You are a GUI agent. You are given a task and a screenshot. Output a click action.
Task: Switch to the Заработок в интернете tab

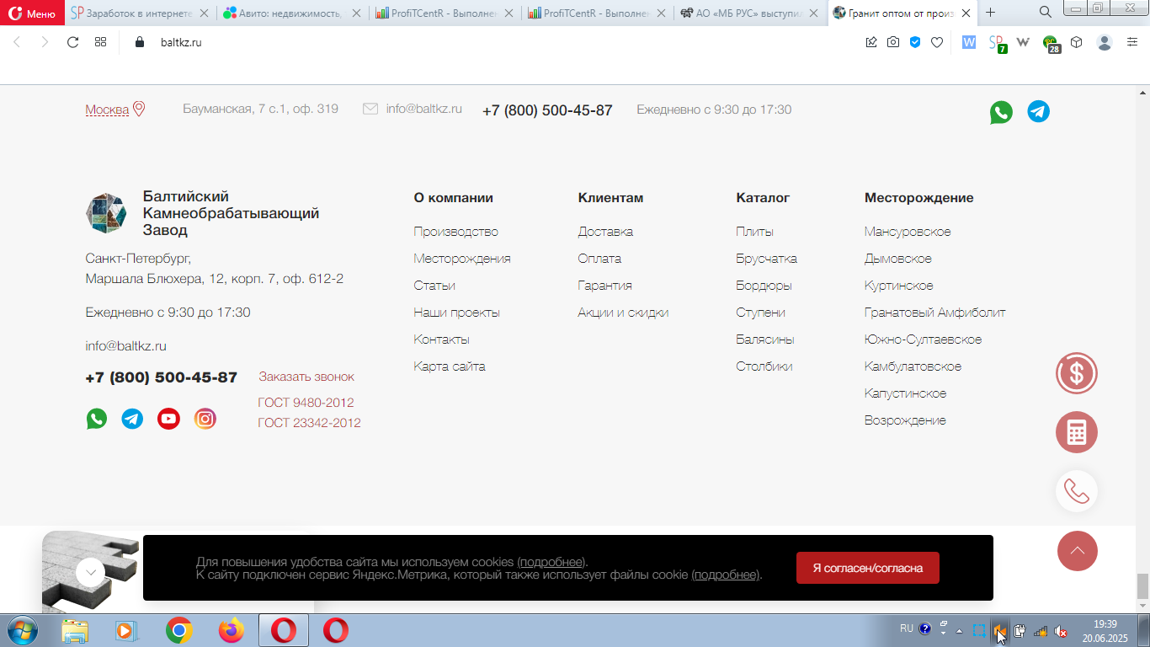[x=139, y=13]
